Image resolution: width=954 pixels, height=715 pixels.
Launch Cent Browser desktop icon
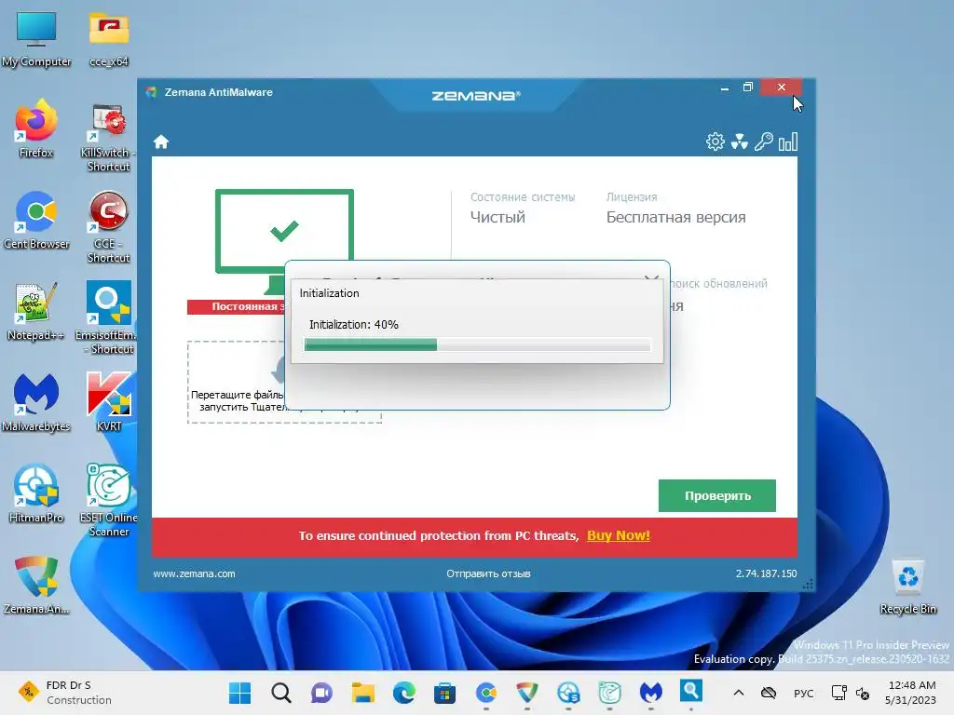click(x=36, y=220)
